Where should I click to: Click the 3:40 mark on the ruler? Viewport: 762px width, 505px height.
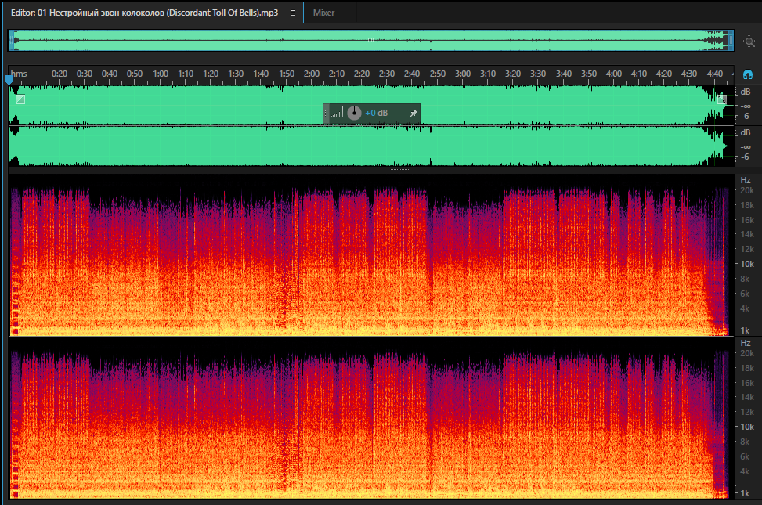tap(564, 74)
